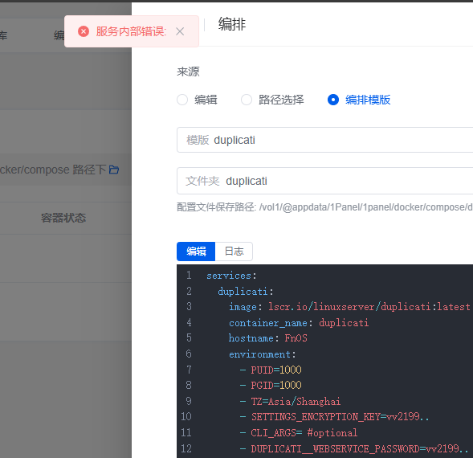Switch to the 编辑 editor tab
This screenshot has height=458, width=473.
pyautogui.click(x=196, y=251)
